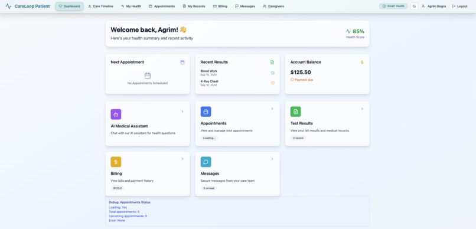
Task: Toggle dark mode with the moon icon
Action: [x=414, y=6]
